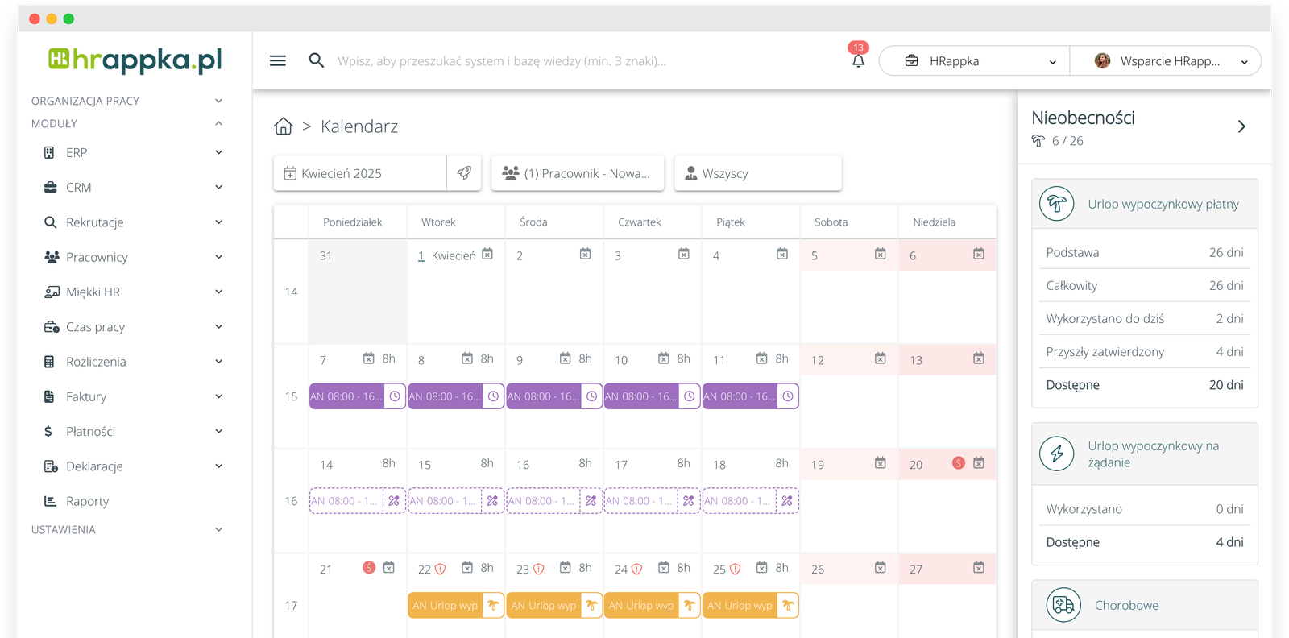Click the edit icon on April 14 shift
This screenshot has height=638, width=1289.
point(394,501)
